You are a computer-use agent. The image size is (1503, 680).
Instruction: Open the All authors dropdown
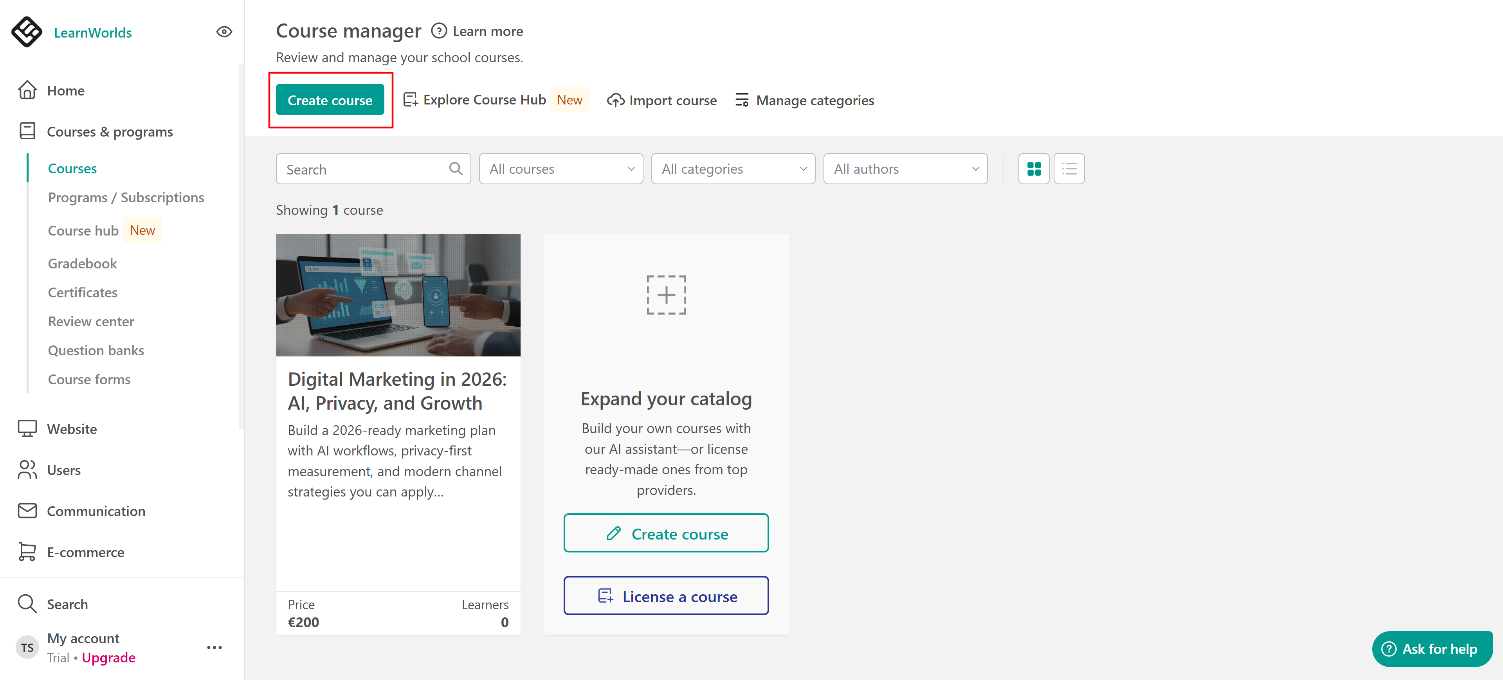(905, 169)
